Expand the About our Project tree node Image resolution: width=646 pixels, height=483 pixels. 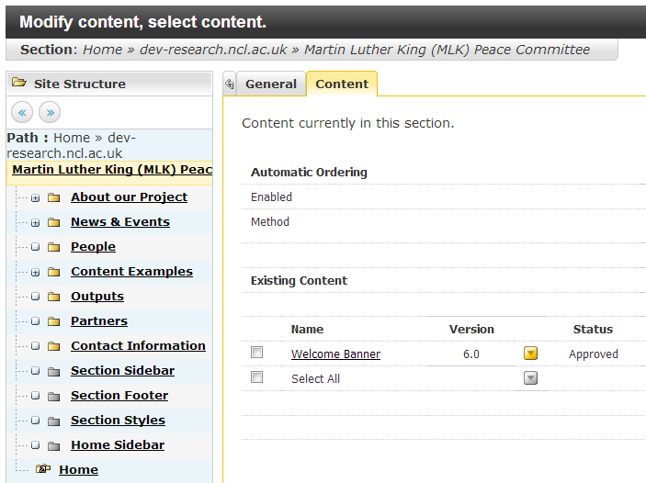click(35, 197)
